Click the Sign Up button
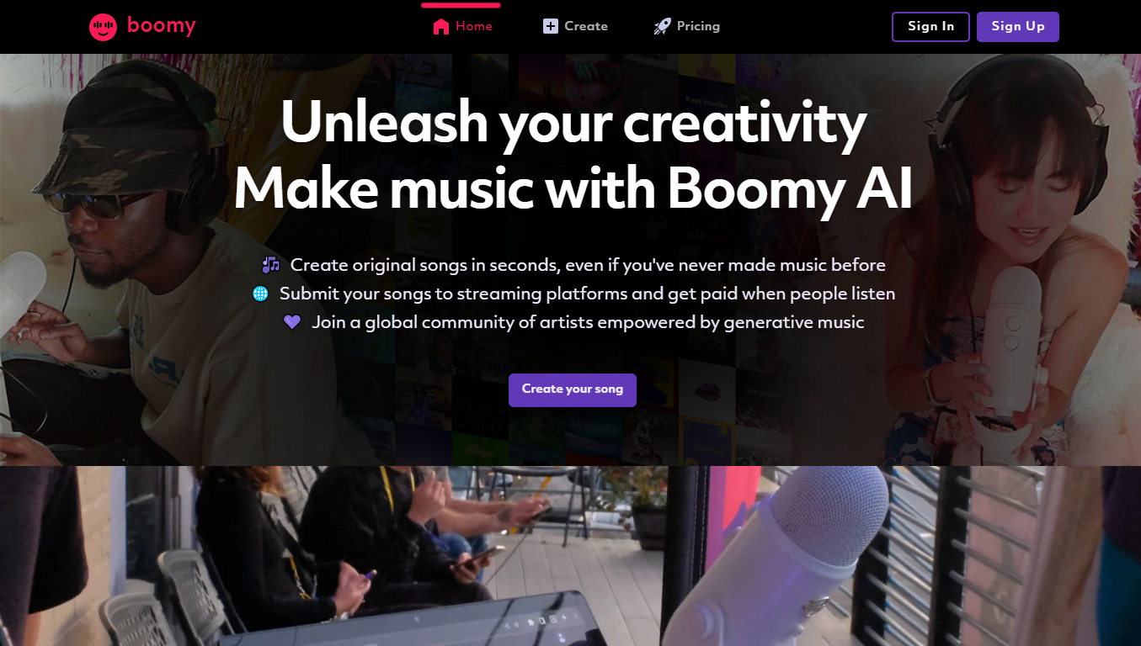The height and width of the screenshot is (646, 1141). (x=1018, y=26)
